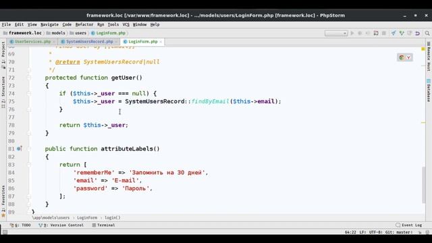Click the override gutter icon on line 81
The width and height of the screenshot is (432, 243).
[x=19, y=148]
